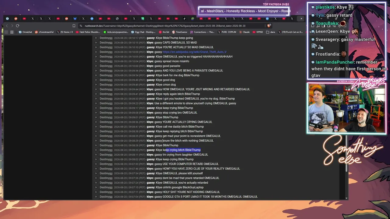Expand the 09:07:04 message row
This screenshot has height=219, width=390.
tap(96, 197)
